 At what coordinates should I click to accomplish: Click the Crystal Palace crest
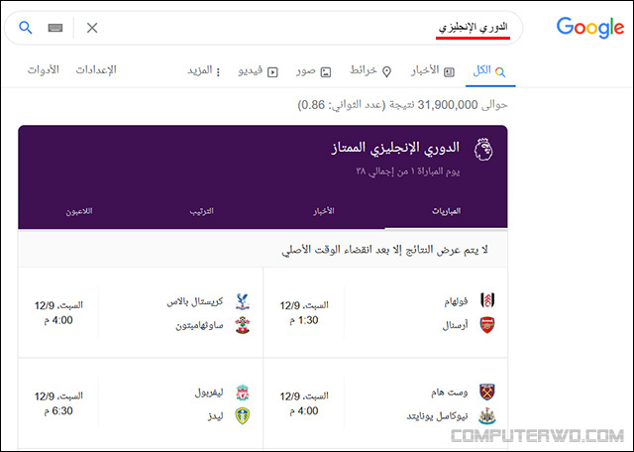point(243,301)
